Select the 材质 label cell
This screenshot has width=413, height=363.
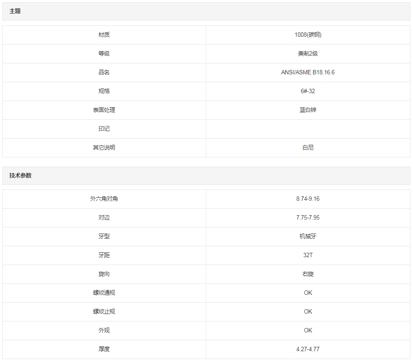104,35
